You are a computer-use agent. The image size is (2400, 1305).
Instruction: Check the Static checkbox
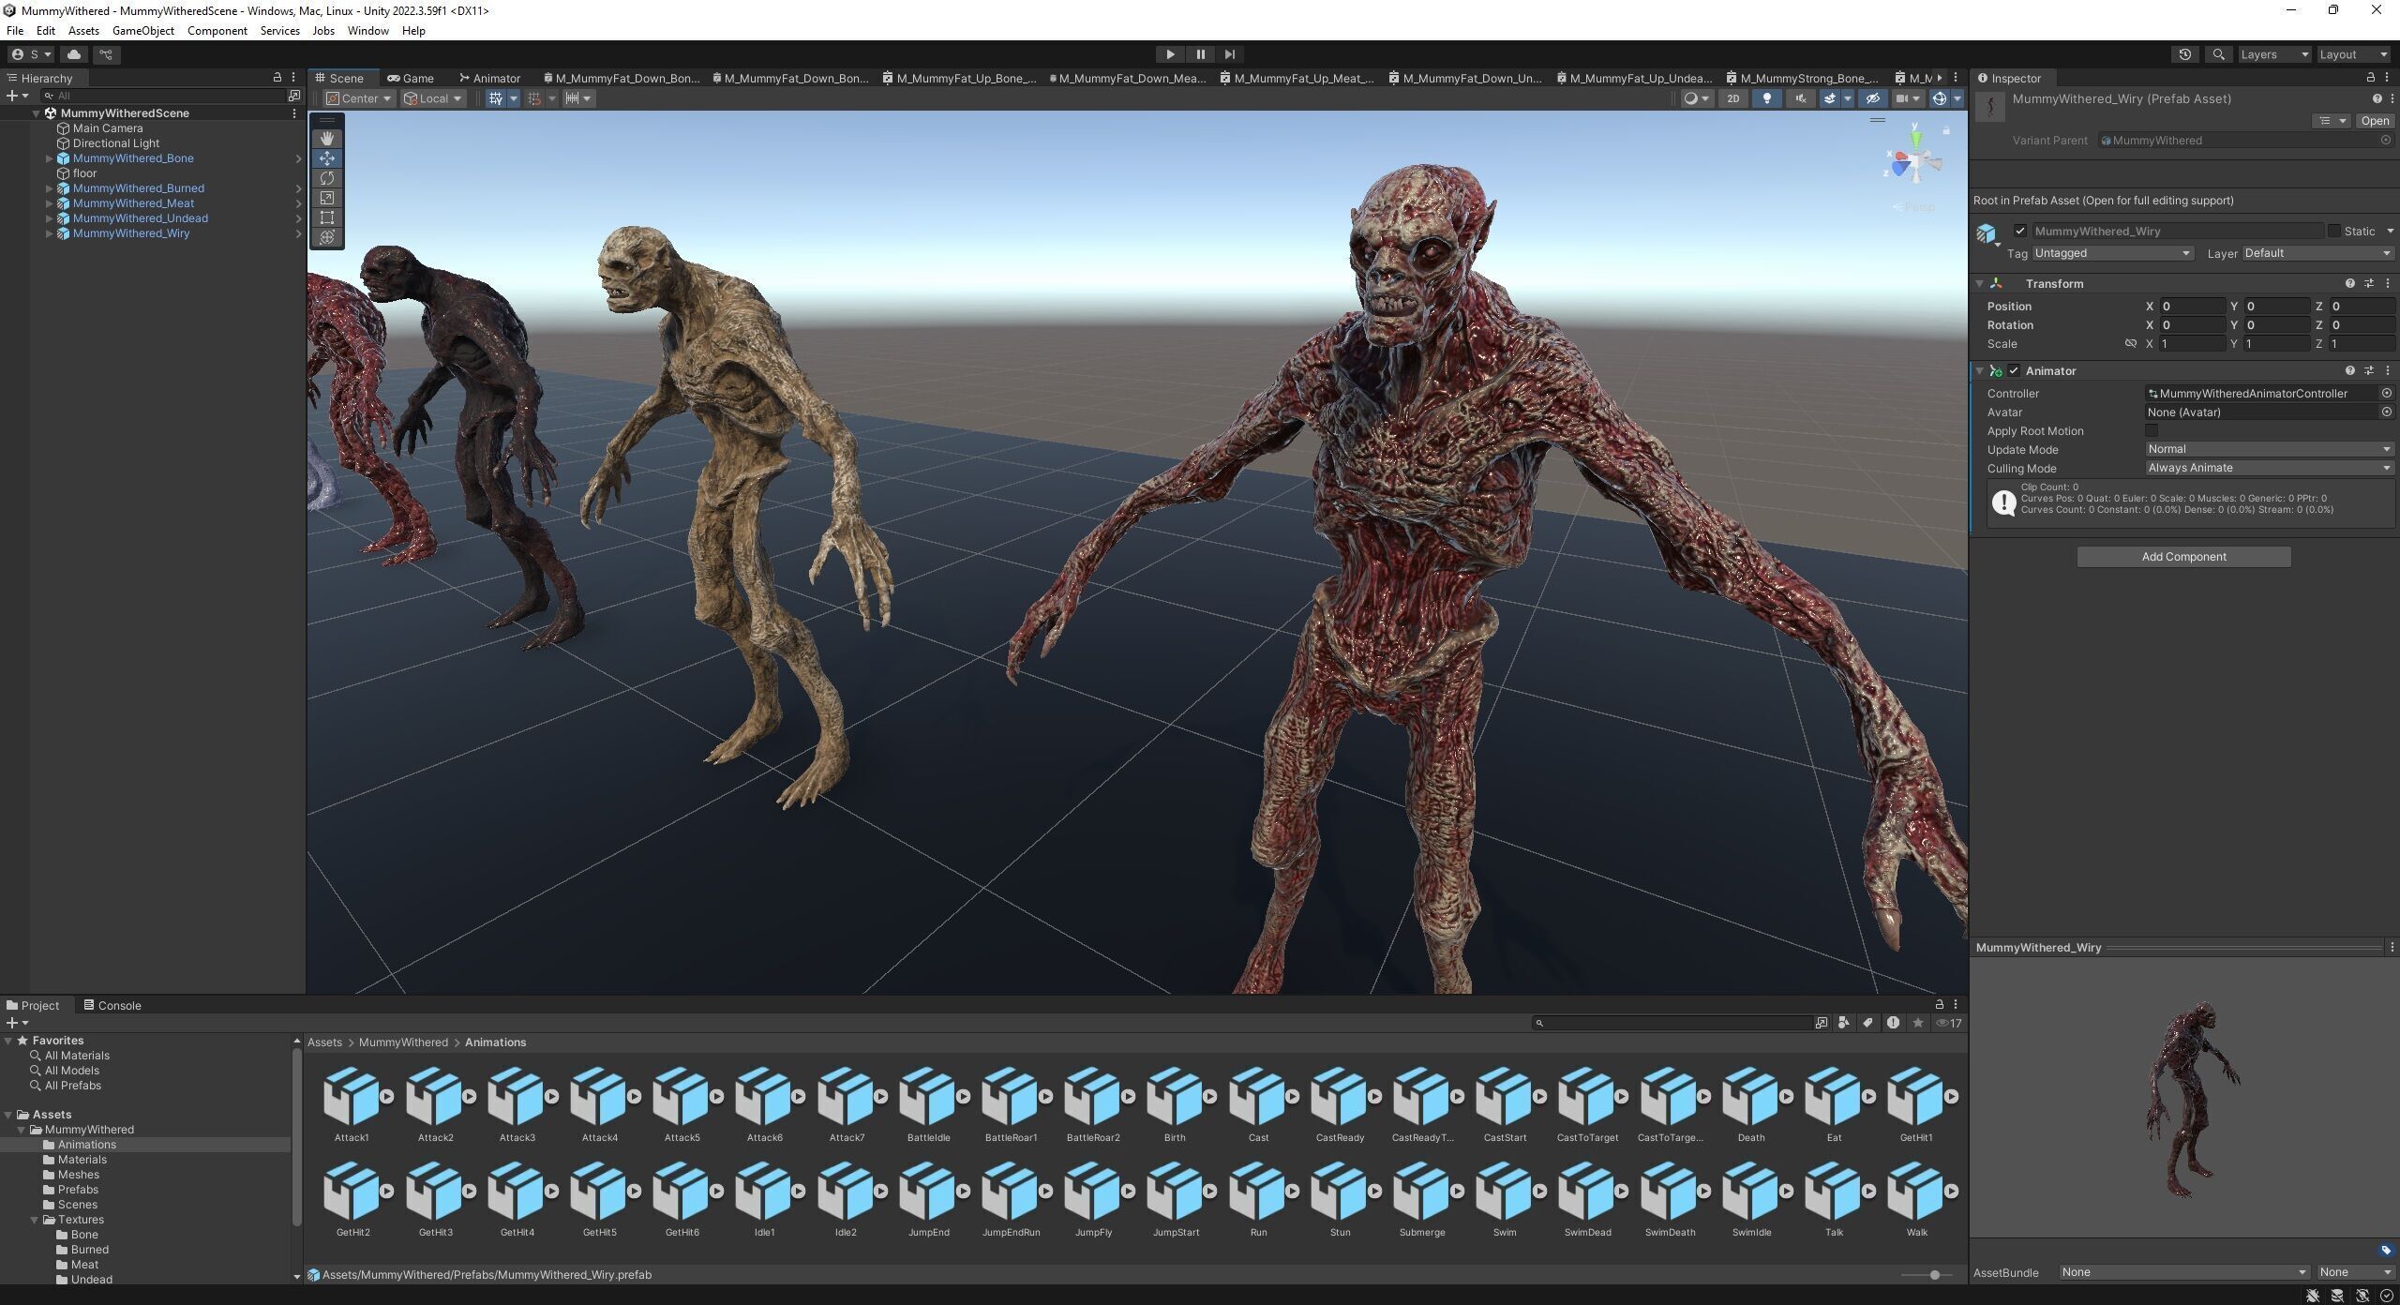[x=2333, y=231]
